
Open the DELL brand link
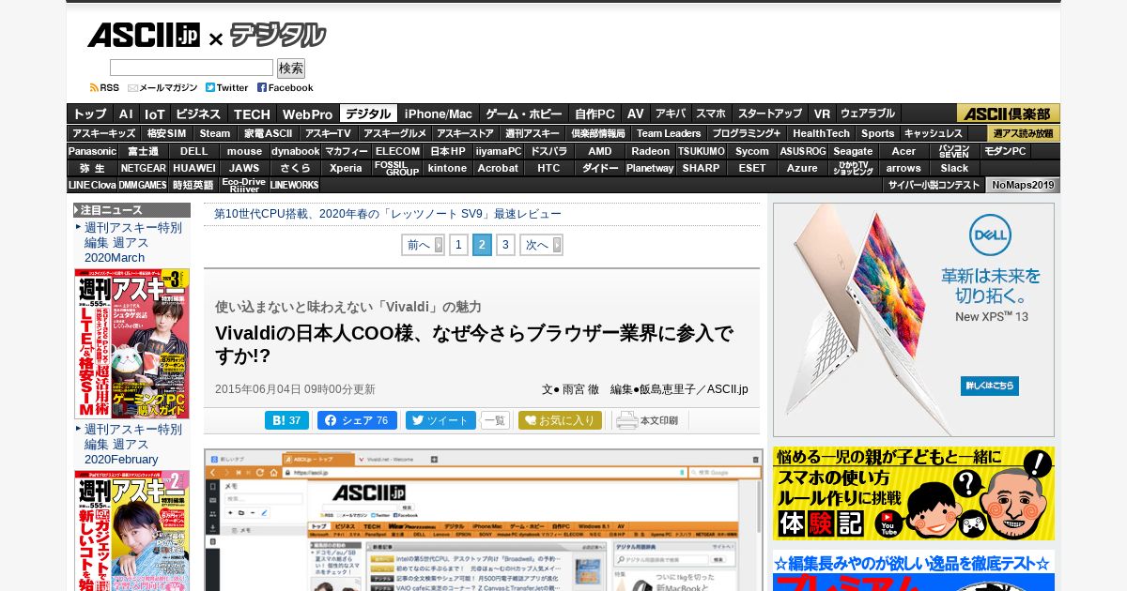194,151
